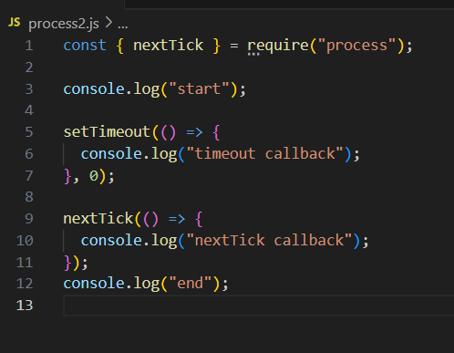Click 'console' on line 12
454x353 pixels.
click(x=94, y=284)
